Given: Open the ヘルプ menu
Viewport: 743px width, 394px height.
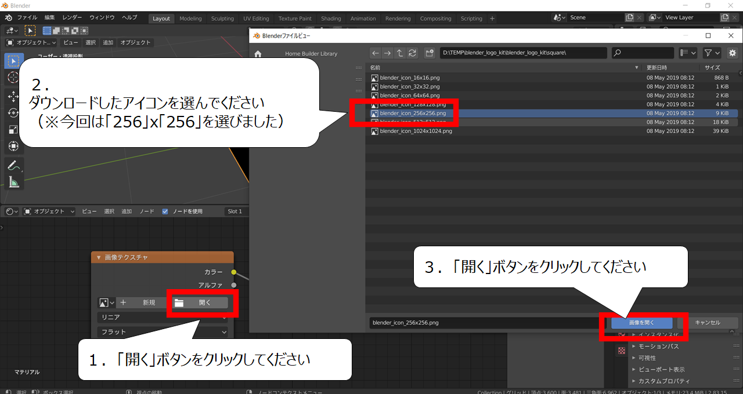Looking at the screenshot, I should click(x=129, y=18).
